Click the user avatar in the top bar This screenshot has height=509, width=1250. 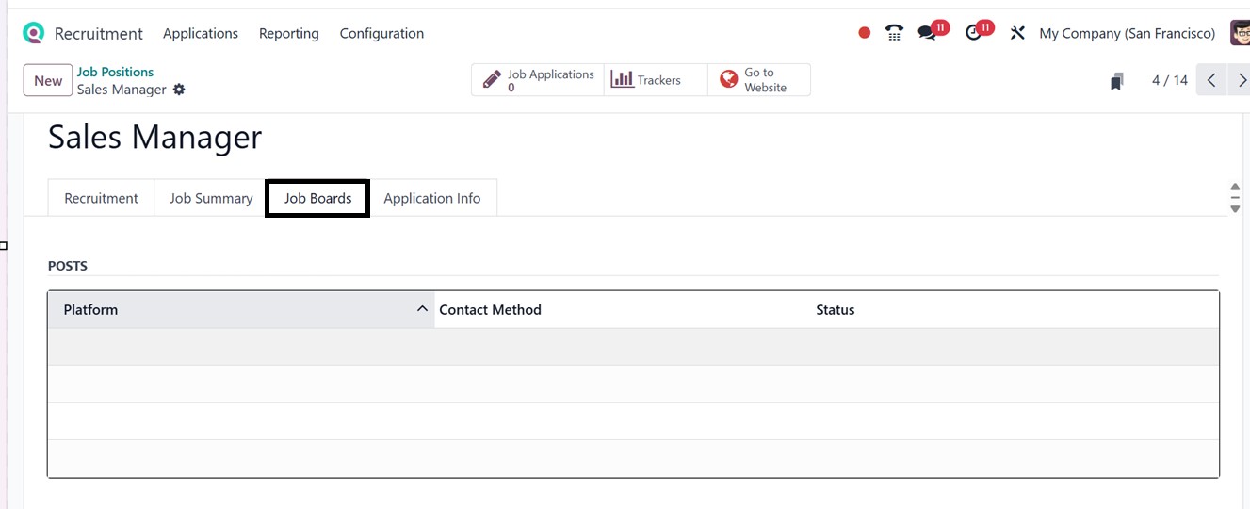point(1240,33)
